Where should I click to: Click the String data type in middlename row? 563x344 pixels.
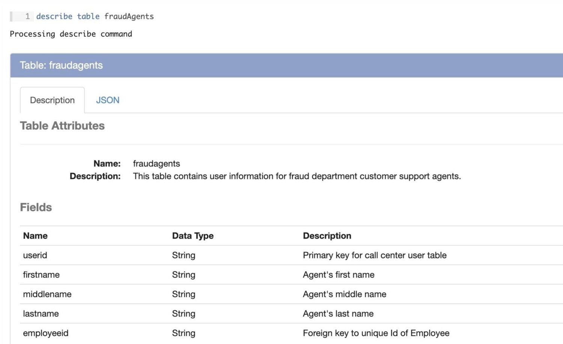[x=184, y=295]
